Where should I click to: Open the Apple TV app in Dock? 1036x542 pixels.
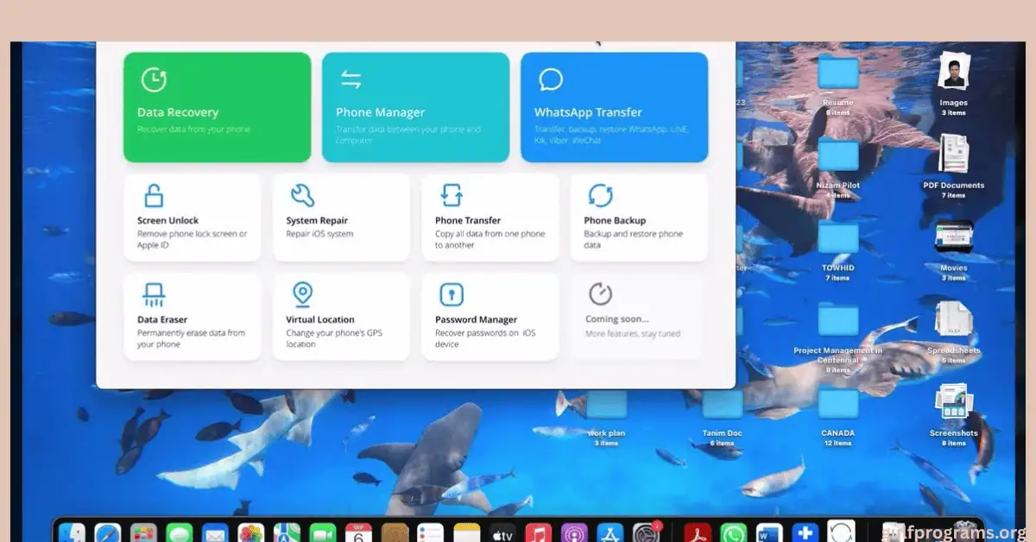(502, 533)
